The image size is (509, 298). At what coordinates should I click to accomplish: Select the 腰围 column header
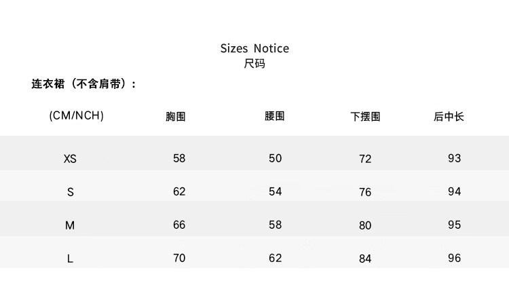[x=274, y=116]
